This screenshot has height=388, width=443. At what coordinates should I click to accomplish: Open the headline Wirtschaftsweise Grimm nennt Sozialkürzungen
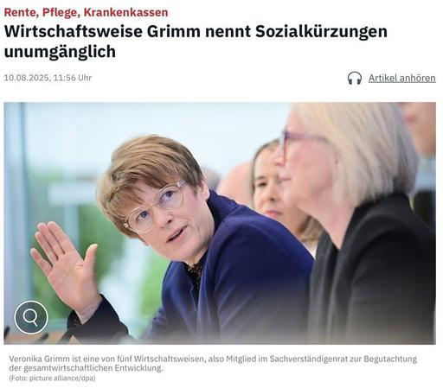196,31
